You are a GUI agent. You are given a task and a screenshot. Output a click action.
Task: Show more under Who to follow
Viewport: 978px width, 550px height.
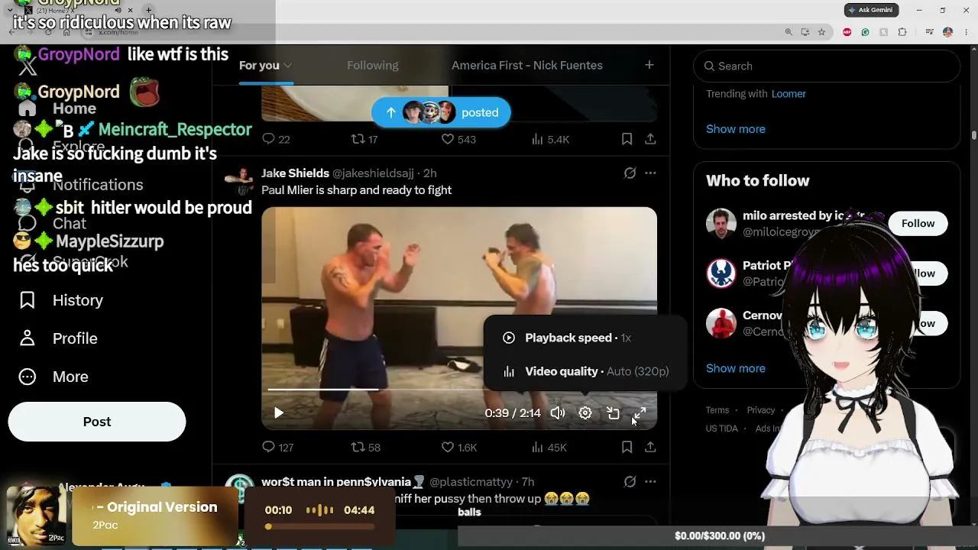736,368
